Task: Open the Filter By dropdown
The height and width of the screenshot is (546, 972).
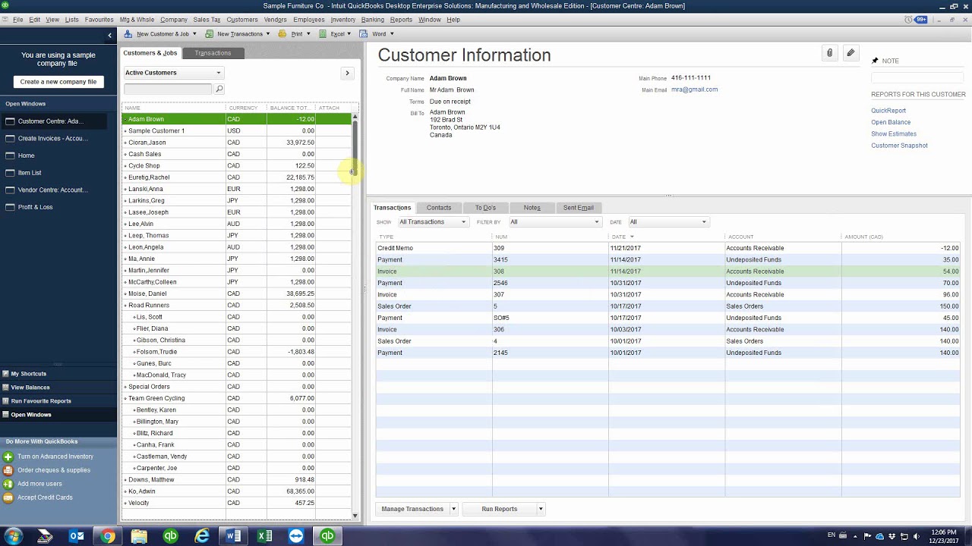Action: click(554, 222)
